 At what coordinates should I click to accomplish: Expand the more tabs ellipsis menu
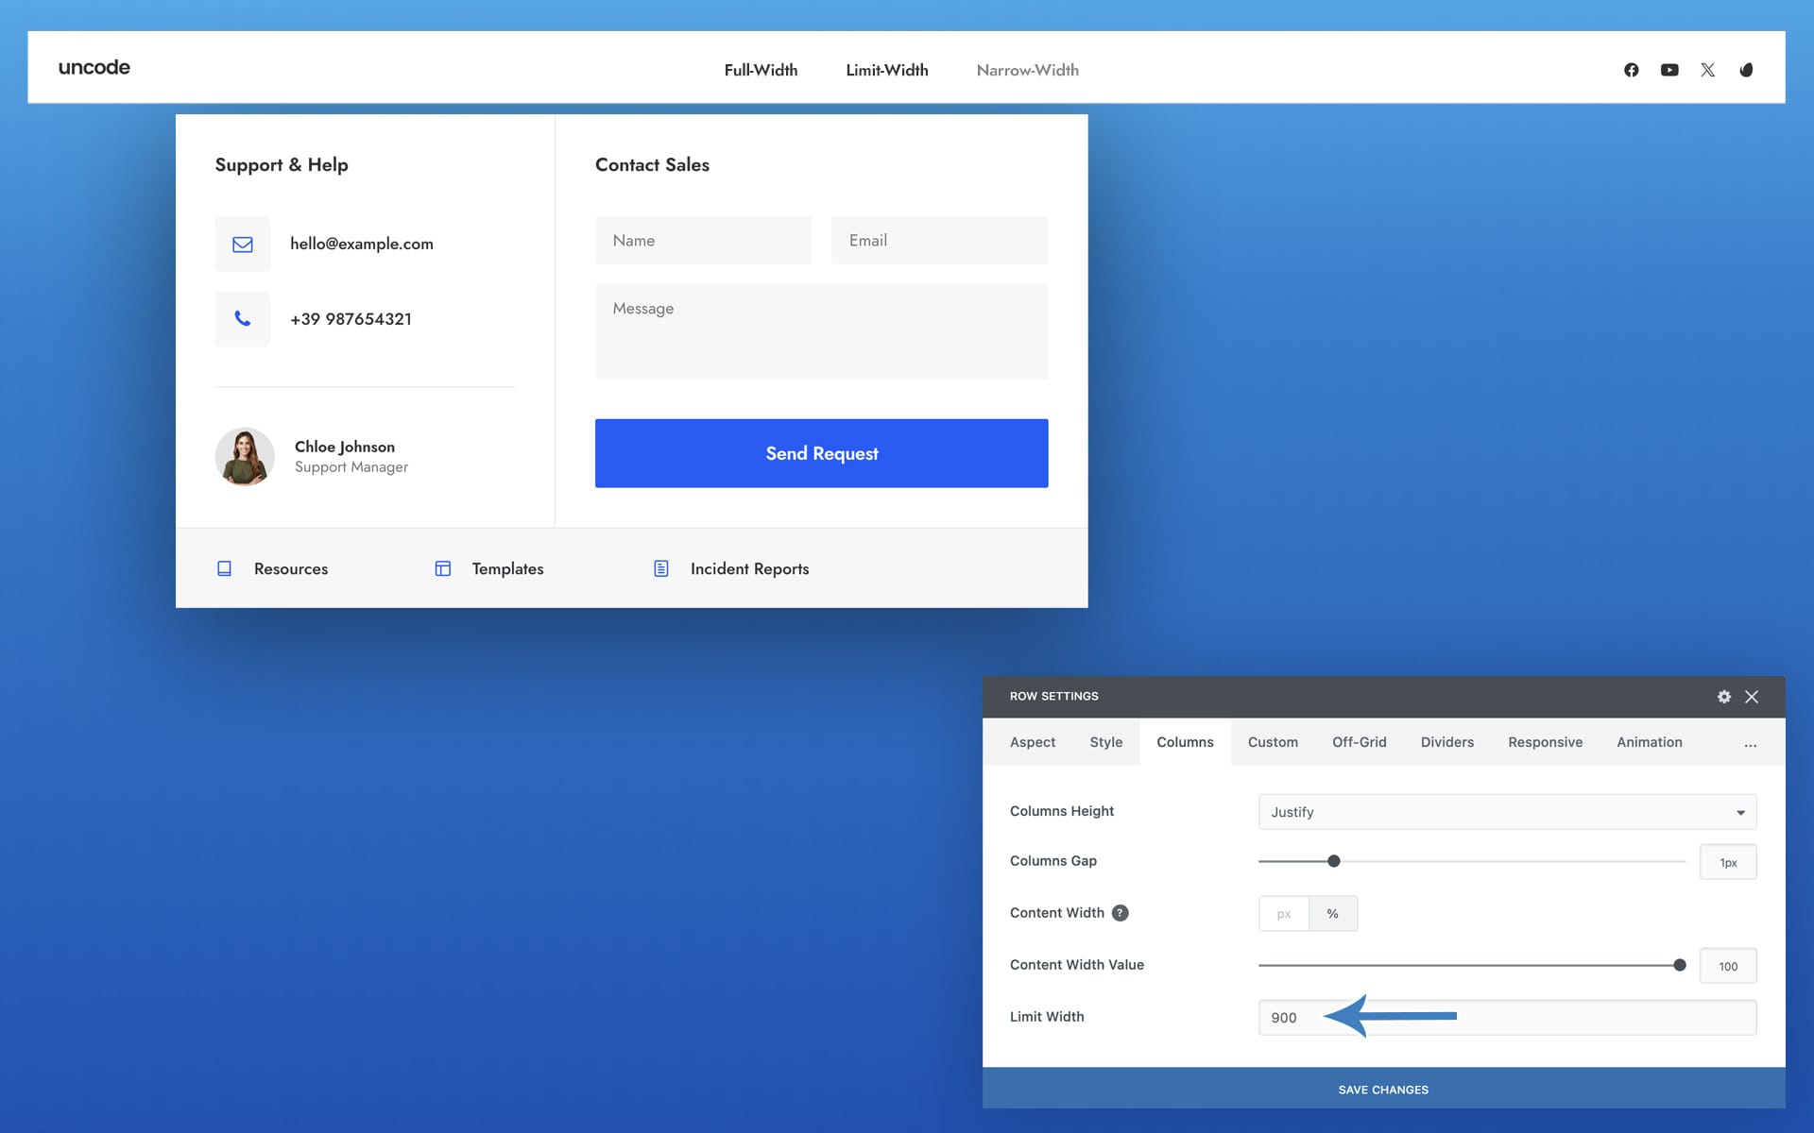[1750, 743]
